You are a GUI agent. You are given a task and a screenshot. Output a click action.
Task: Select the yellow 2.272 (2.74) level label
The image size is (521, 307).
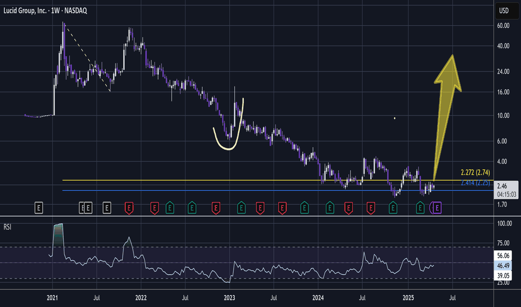475,172
